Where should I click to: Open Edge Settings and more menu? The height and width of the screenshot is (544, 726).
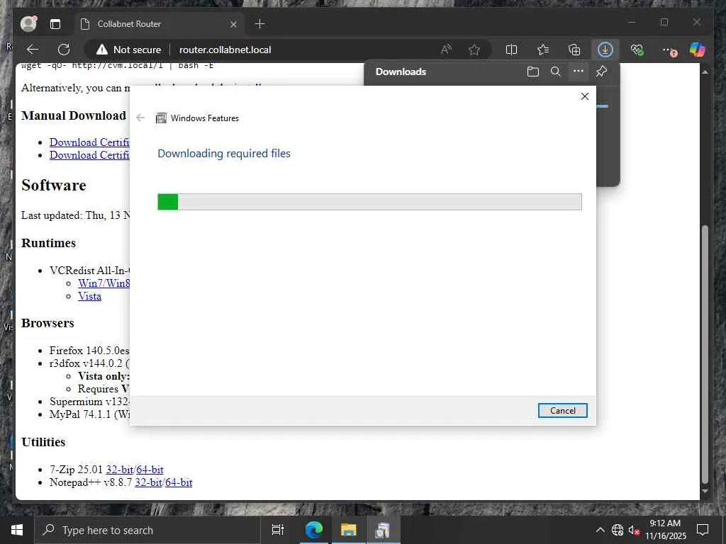tap(668, 50)
